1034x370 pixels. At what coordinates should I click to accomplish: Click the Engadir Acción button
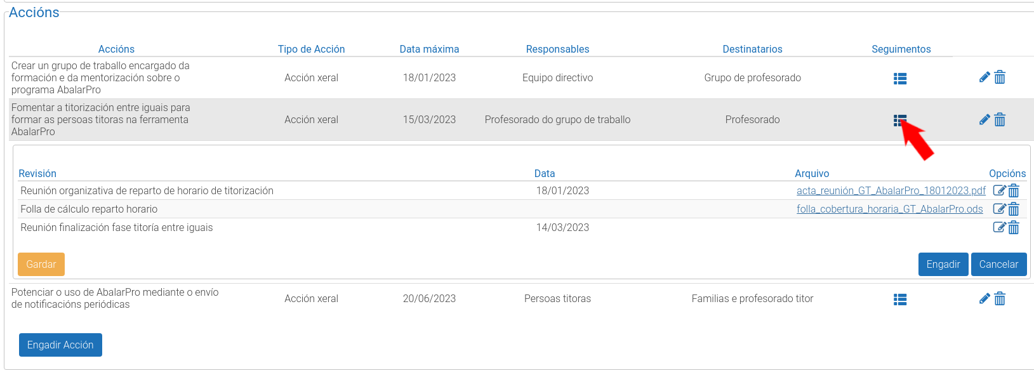tap(60, 345)
